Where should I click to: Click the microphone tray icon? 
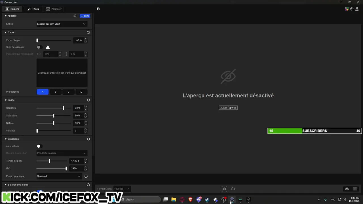[x=325, y=199]
